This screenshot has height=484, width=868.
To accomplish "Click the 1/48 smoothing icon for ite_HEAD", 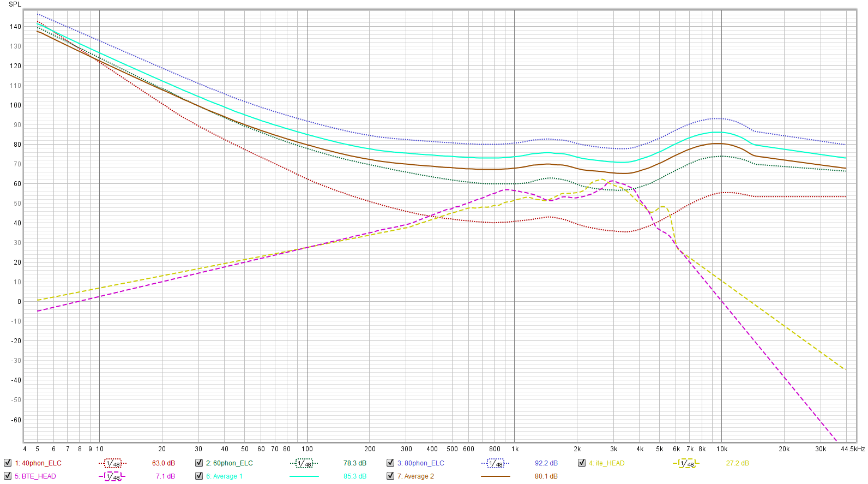I will tap(686, 463).
